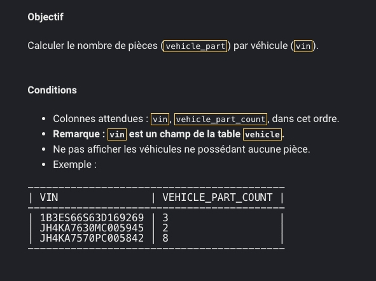This screenshot has height=281, width=376.
Task: Select VIN value JH4KA7630MC005945
Action: tap(92, 228)
